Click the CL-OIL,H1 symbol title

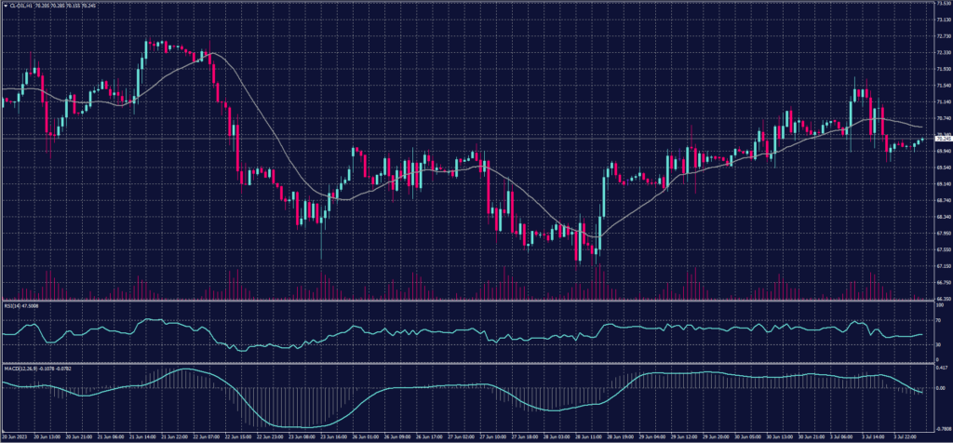(22, 4)
